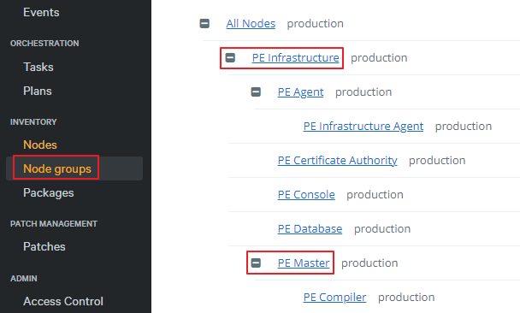Viewport: 520px width, 313px height.
Task: Open the PE Compiler node group
Action: (334, 298)
